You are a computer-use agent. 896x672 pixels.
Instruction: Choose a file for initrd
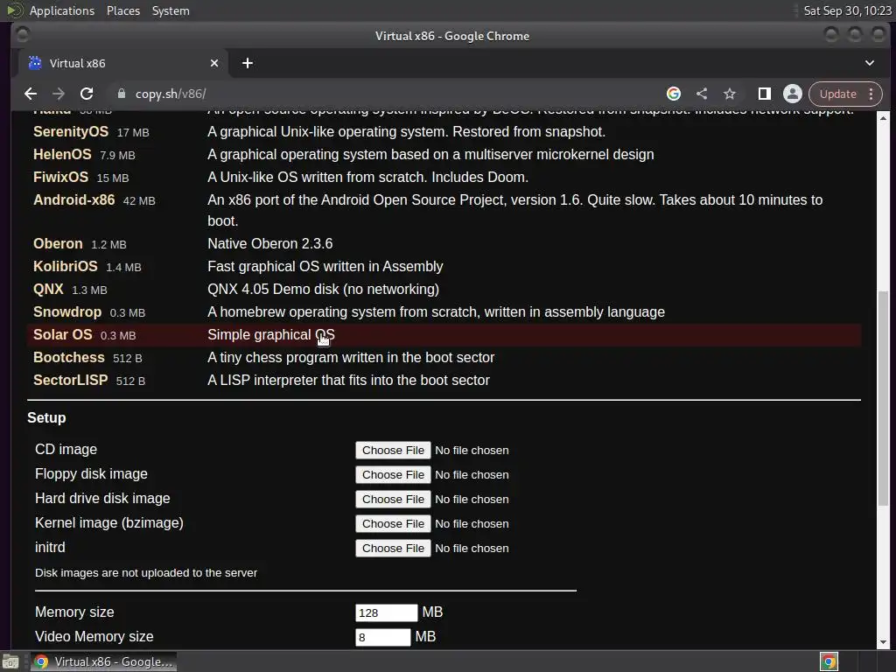pyautogui.click(x=393, y=549)
